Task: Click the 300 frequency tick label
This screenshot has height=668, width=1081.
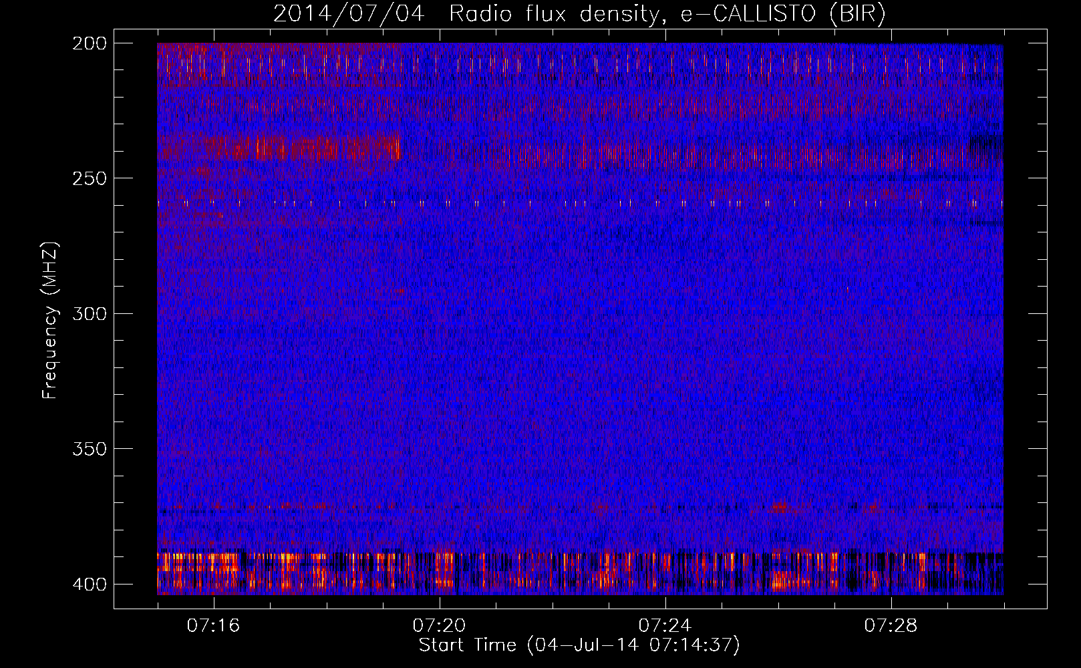Action: click(x=90, y=314)
